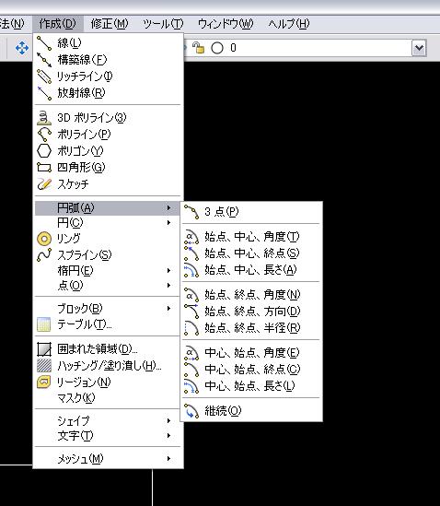
Task: Click icon for 中心、始点、長さ
Action: tap(191, 386)
